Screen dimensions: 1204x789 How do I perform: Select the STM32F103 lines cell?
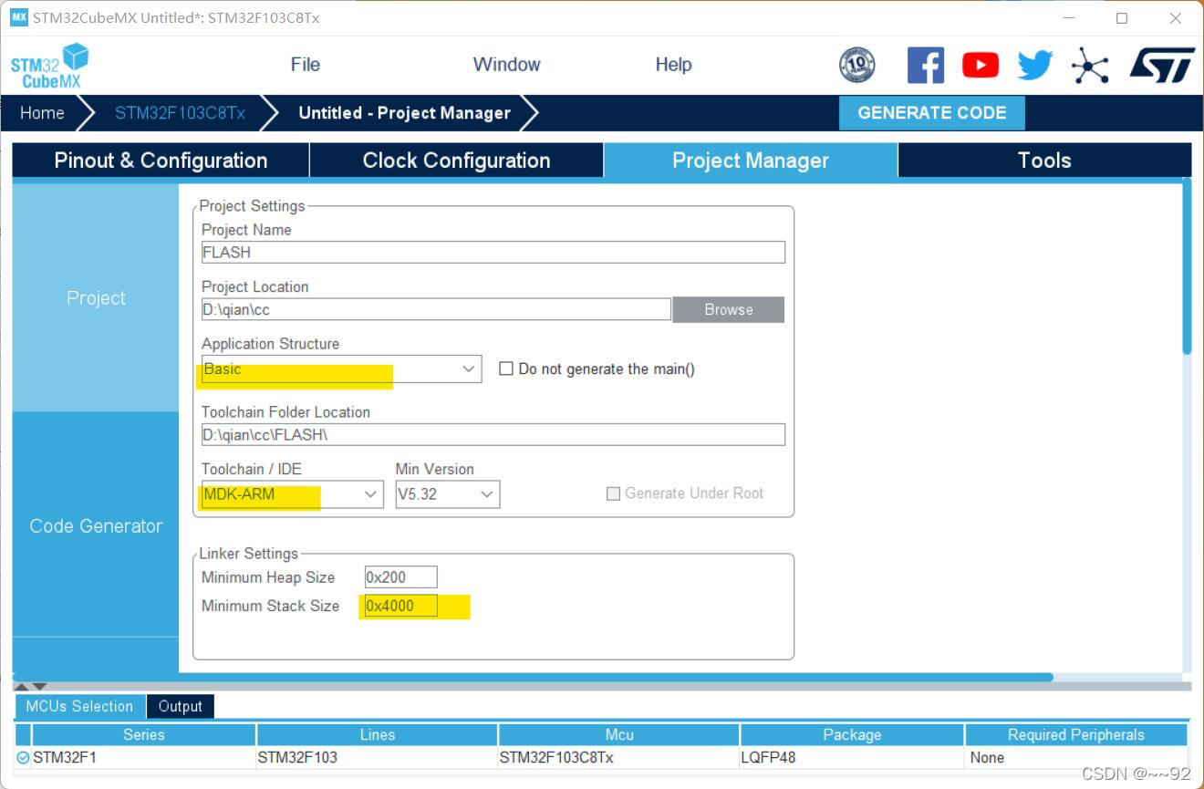click(x=378, y=757)
